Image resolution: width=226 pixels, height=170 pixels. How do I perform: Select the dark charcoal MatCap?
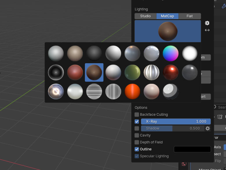[94, 53]
